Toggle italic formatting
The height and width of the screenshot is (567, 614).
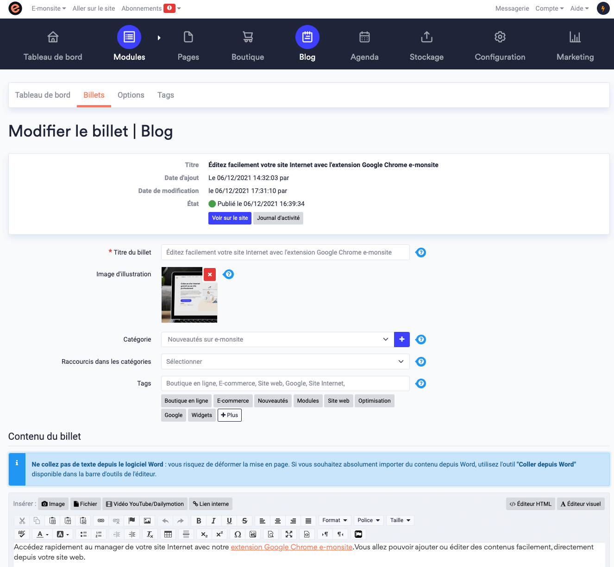tap(213, 521)
